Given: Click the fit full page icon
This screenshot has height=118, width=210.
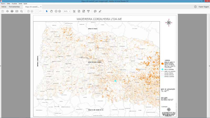Looking at the screenshot, I should pyautogui.click(x=79, y=11).
